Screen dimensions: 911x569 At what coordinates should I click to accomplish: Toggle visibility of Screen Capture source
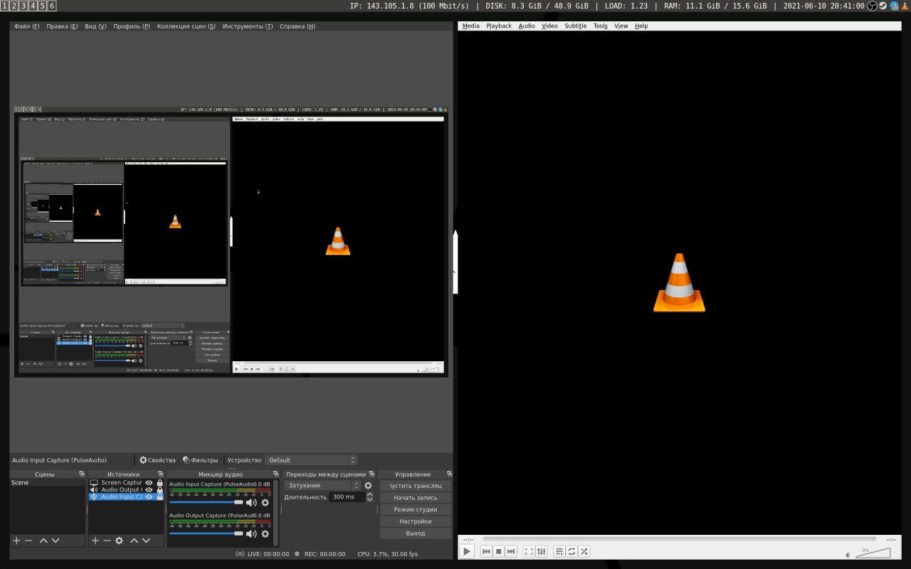(x=149, y=483)
